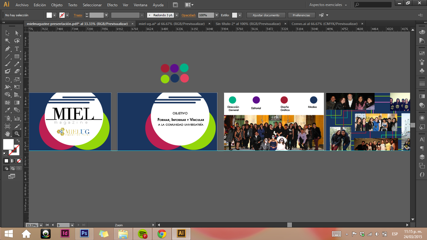Screen dimensions: 427x240
Task: Open the Archivo menu
Action: coord(22,5)
